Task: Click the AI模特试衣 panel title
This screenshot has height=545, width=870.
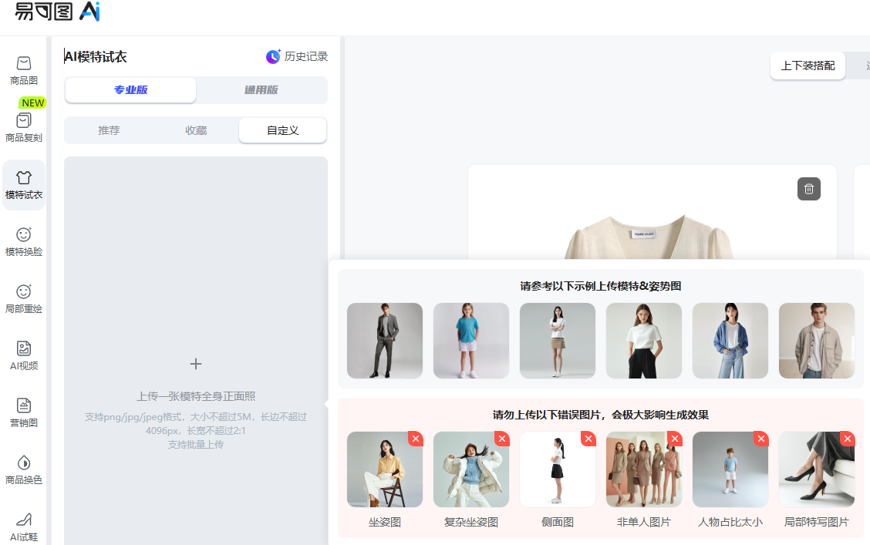Action: 96,56
